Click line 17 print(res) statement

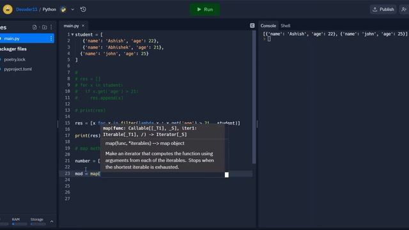coord(88,135)
